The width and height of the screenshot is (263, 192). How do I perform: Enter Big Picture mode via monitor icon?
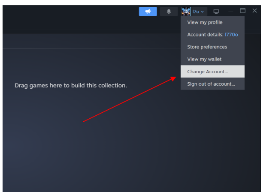coord(216,12)
